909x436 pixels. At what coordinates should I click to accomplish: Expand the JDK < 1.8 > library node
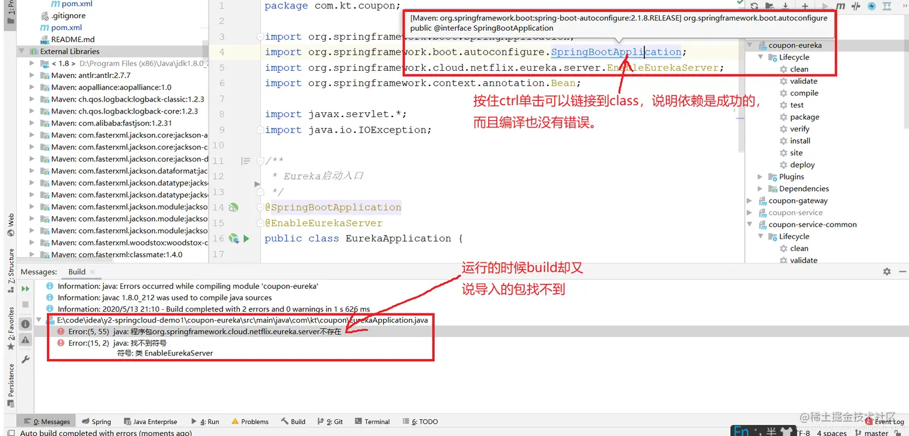click(32, 63)
